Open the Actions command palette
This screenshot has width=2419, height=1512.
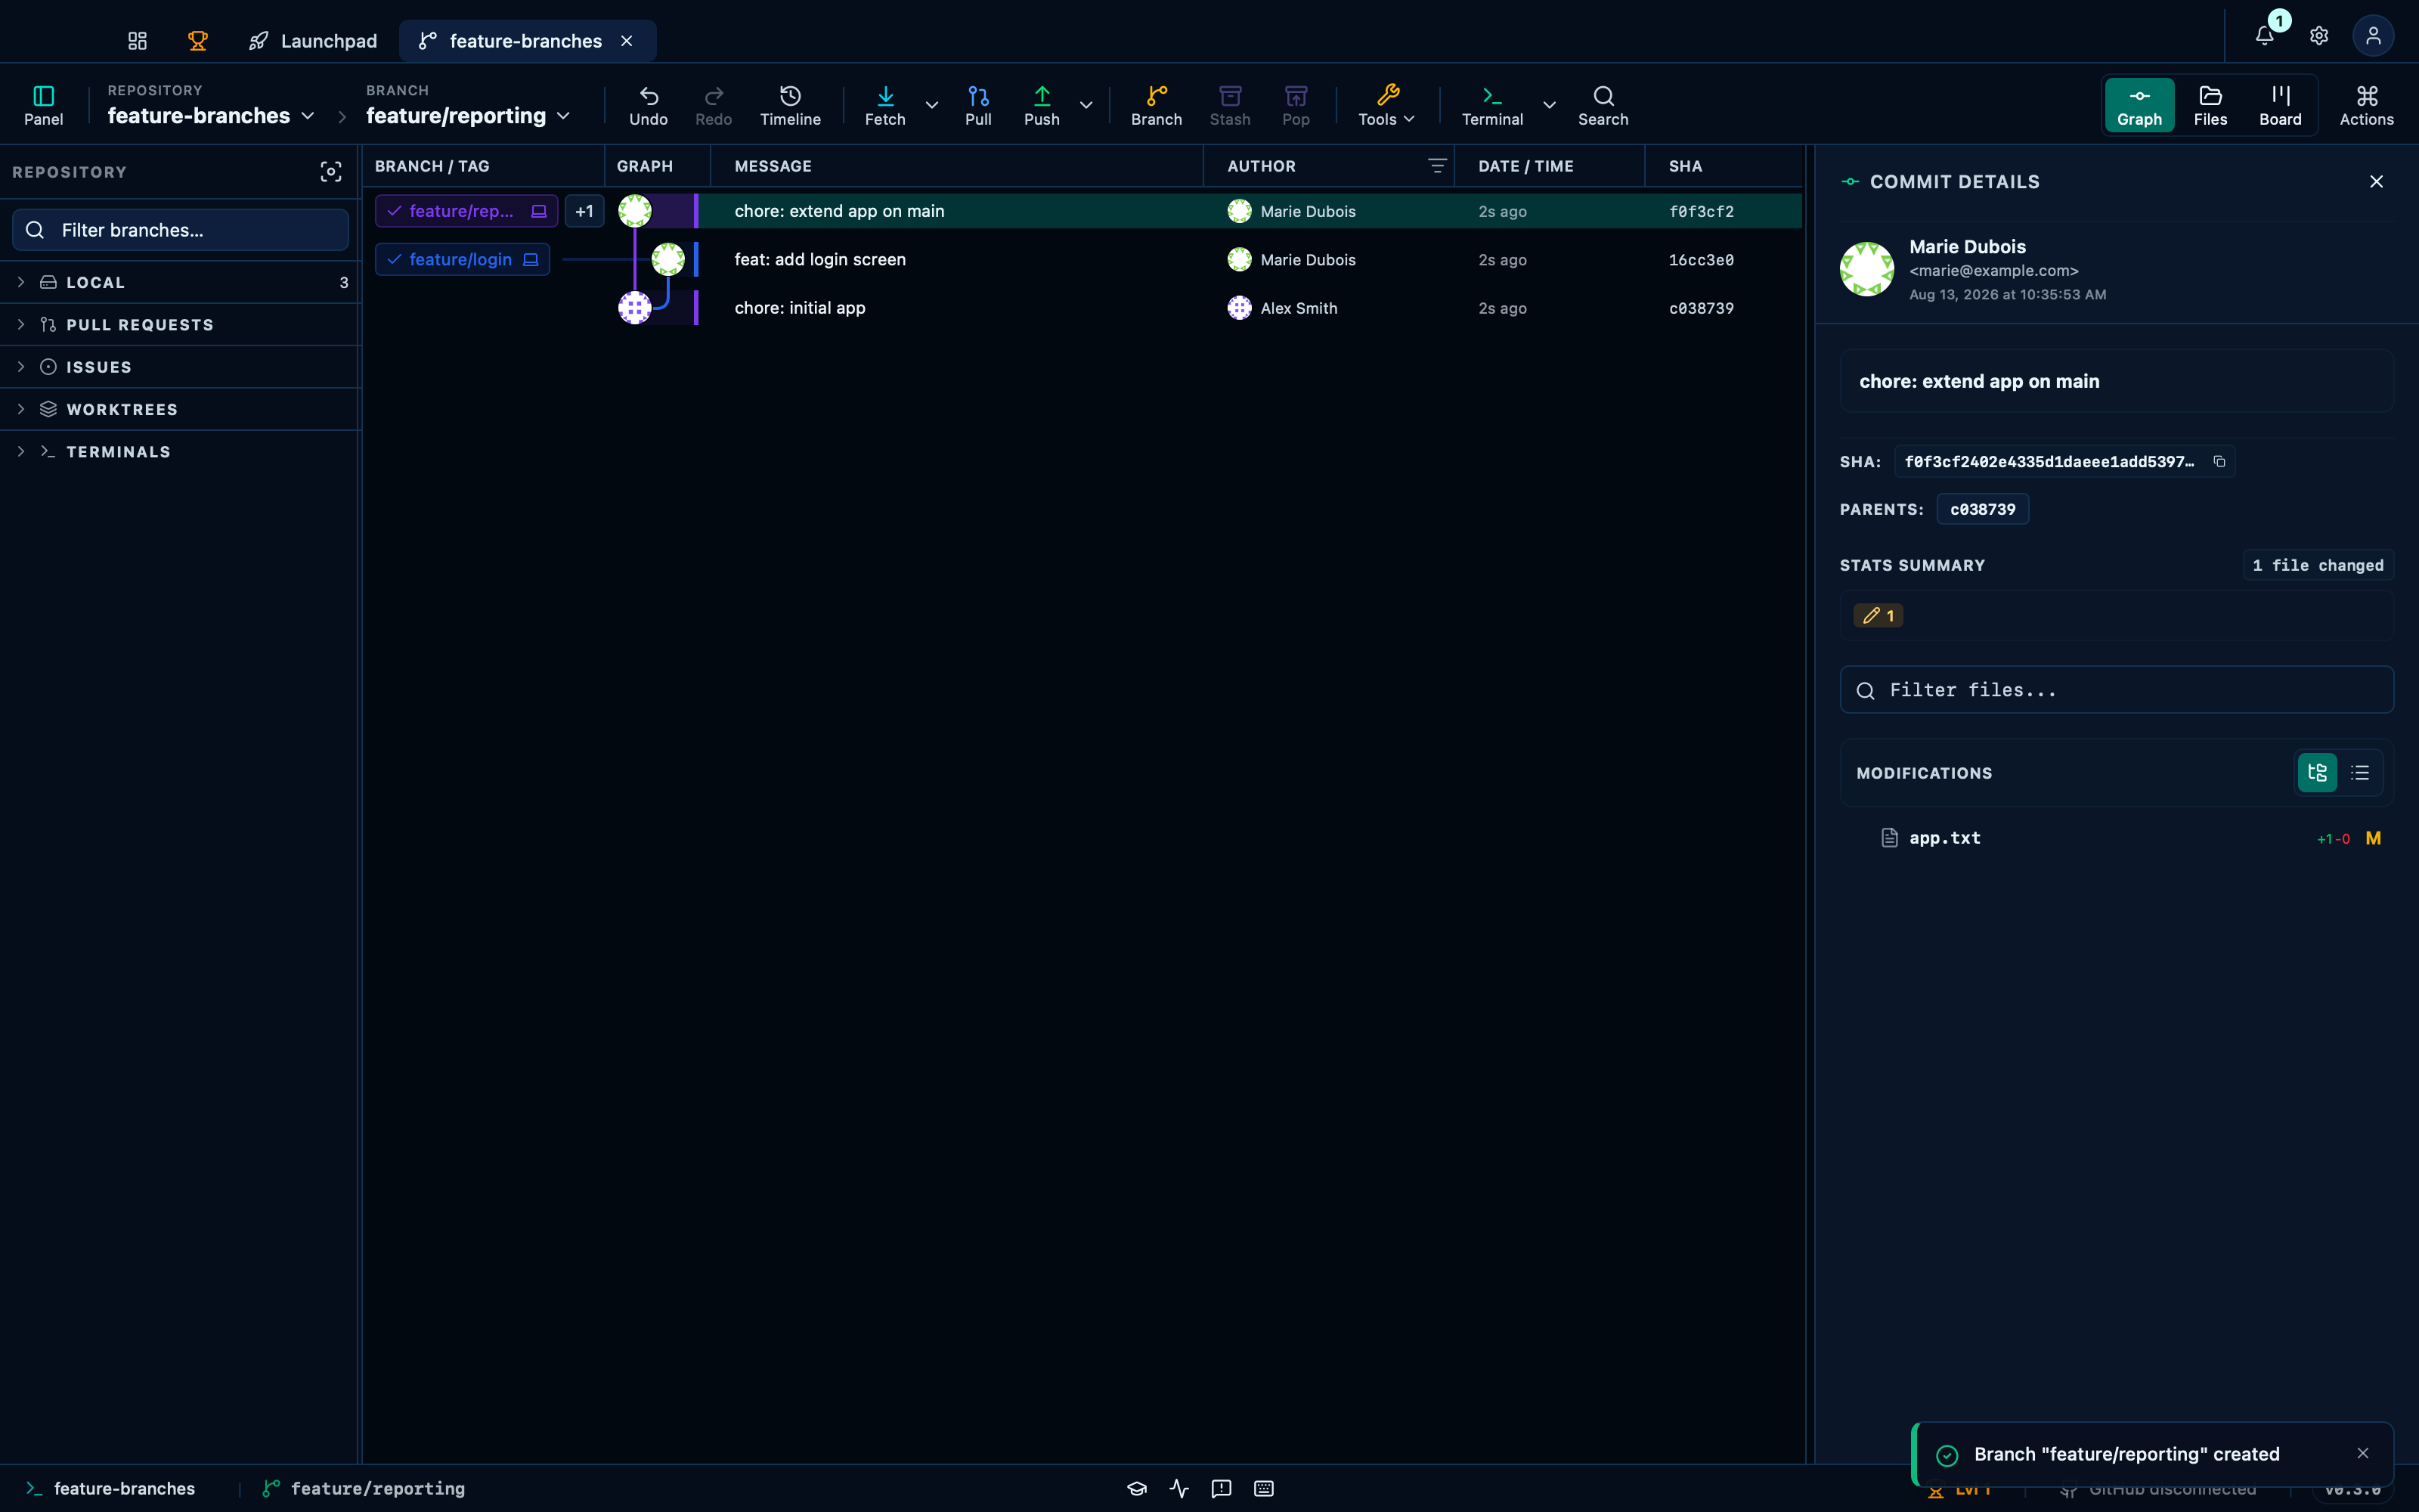[2367, 105]
